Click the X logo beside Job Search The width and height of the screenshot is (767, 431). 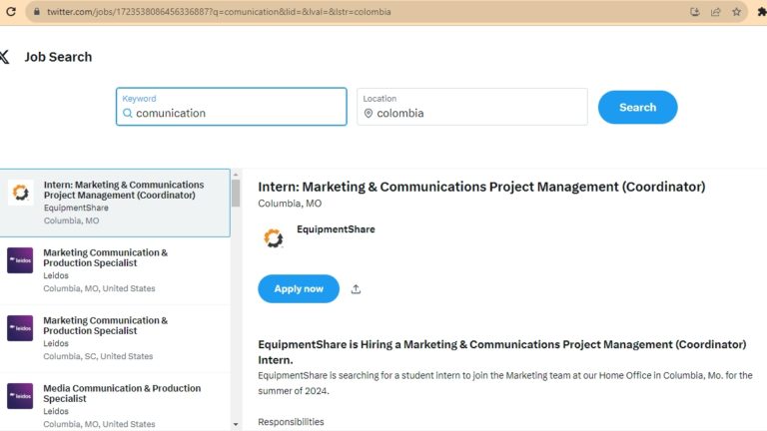click(4, 57)
